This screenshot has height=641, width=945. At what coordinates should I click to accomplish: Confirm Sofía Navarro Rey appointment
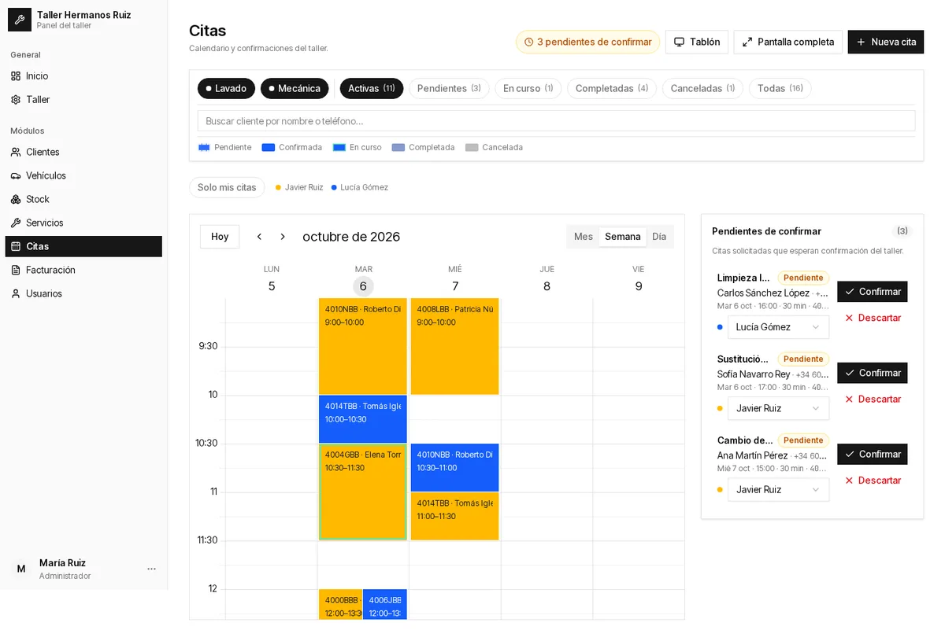(873, 373)
